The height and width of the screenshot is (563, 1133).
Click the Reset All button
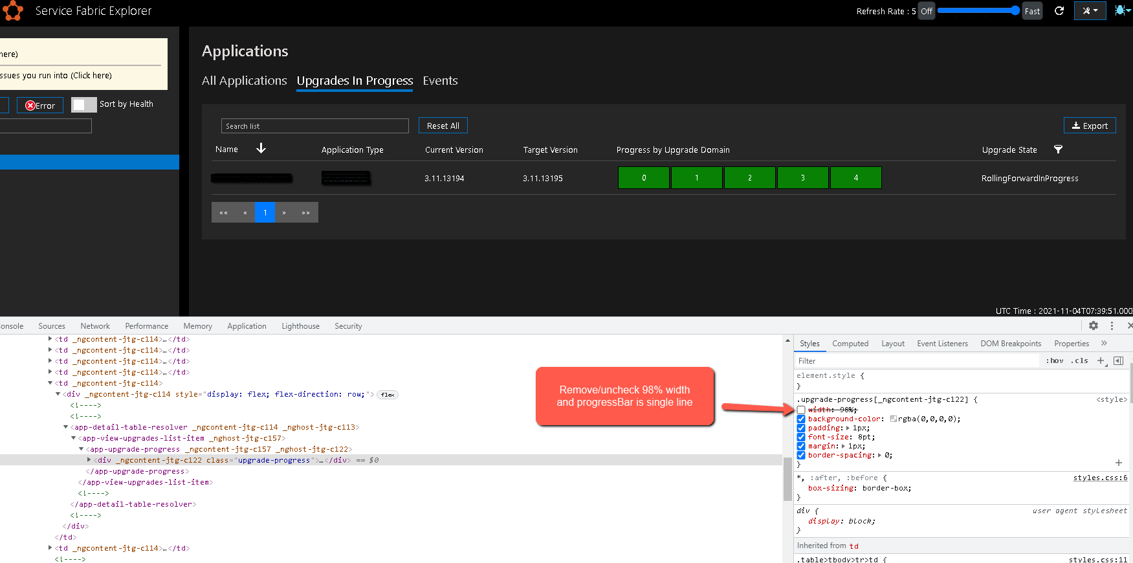[443, 126]
